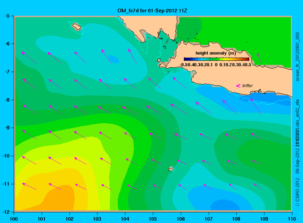Click the x-axis tick label 104
The height and width of the screenshot is (223, 303).
click(125, 219)
